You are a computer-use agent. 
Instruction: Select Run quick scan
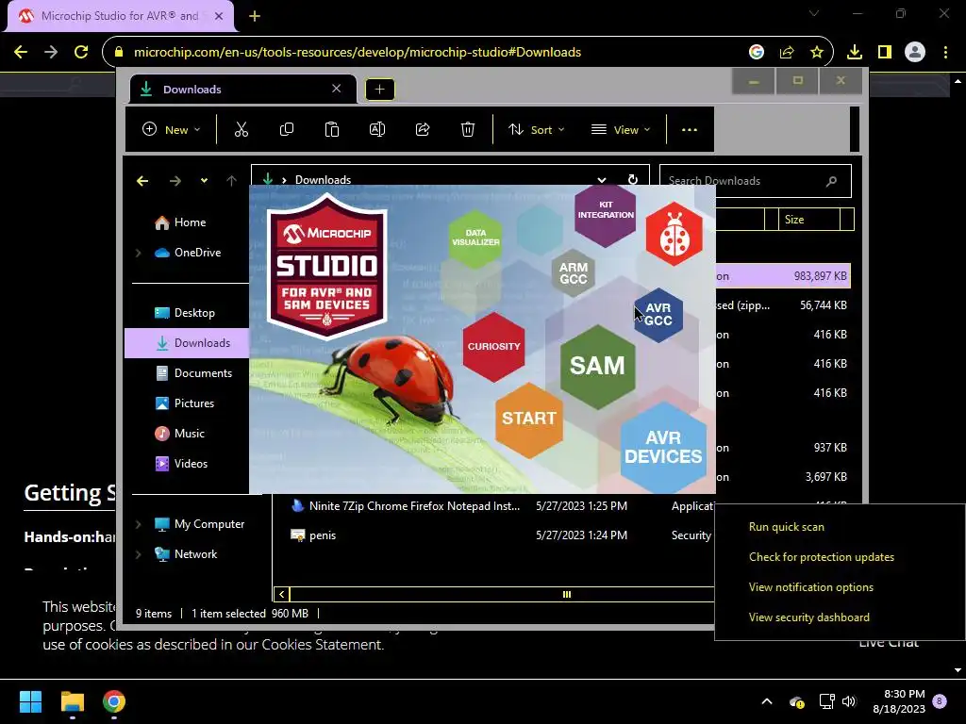tap(786, 527)
